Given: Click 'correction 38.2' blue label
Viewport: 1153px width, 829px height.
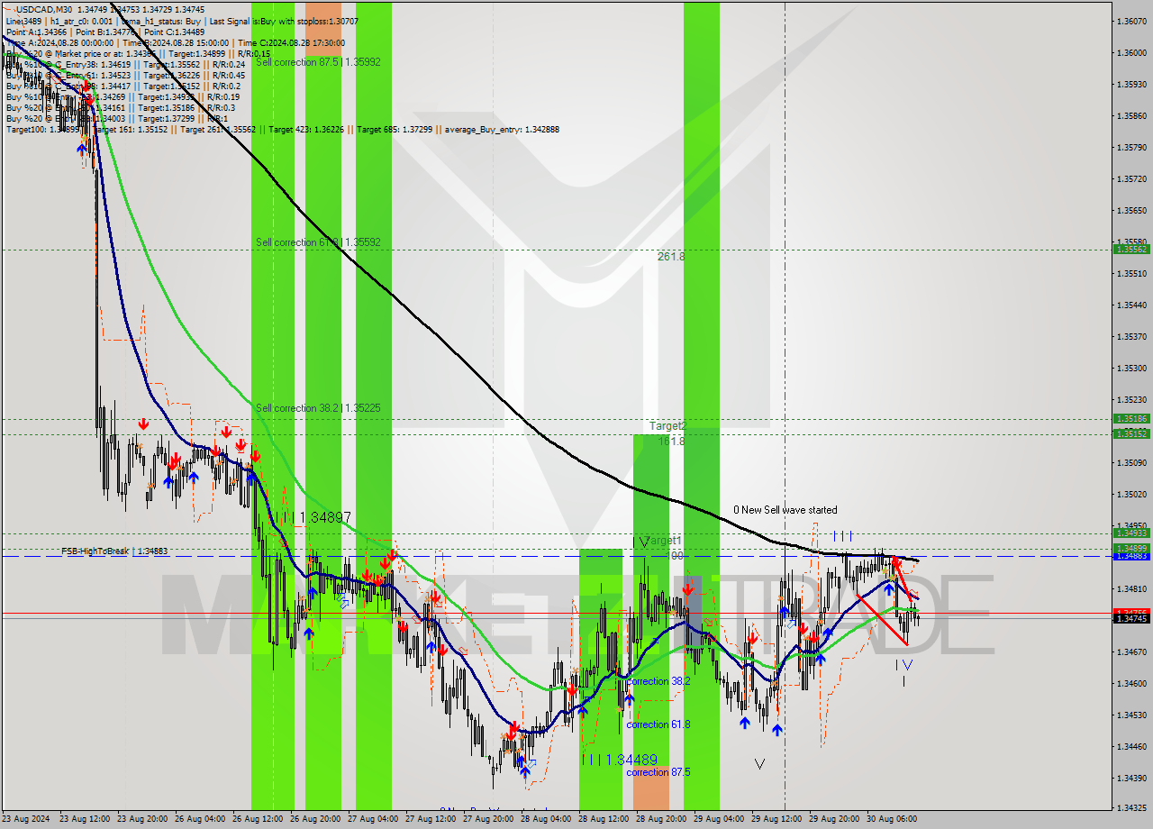Looking at the screenshot, I should pyautogui.click(x=658, y=681).
